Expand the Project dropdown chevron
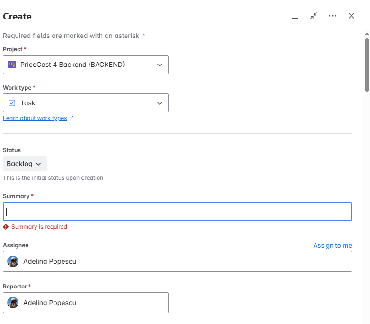Screen dimensions: 370x324 [x=160, y=65]
